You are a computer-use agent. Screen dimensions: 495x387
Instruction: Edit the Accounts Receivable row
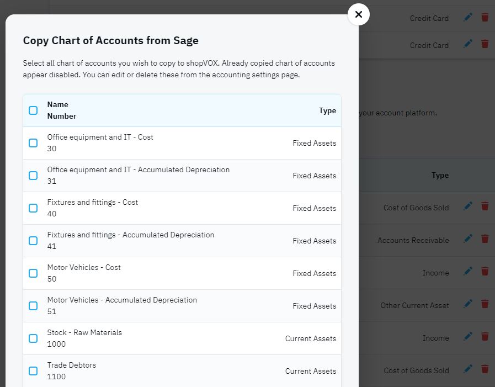[x=468, y=238]
